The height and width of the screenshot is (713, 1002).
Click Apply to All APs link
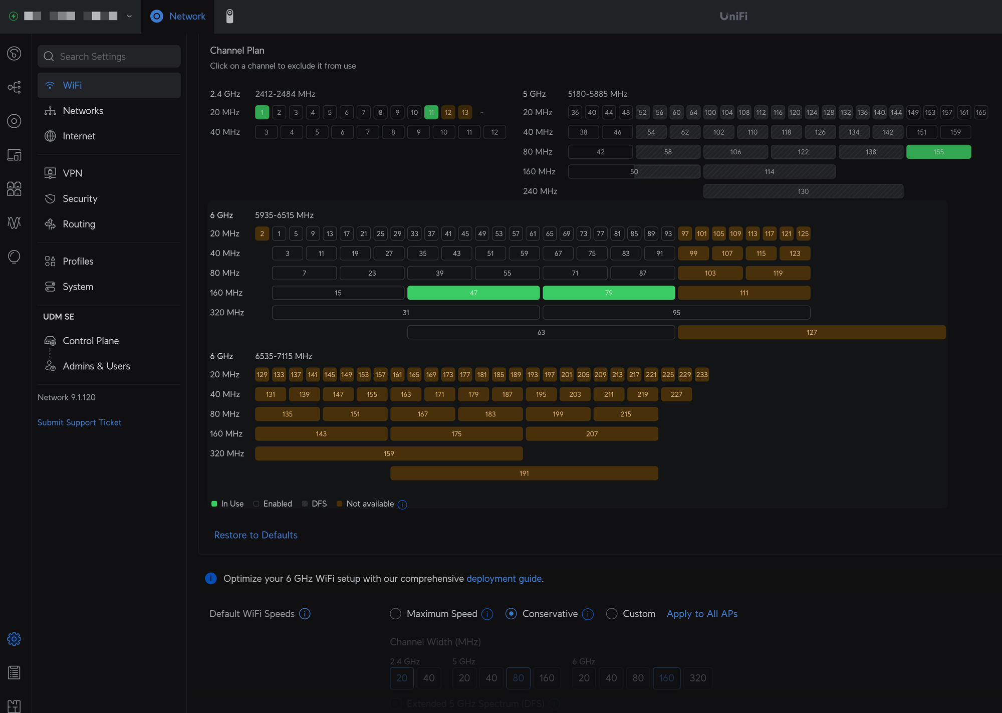(702, 614)
